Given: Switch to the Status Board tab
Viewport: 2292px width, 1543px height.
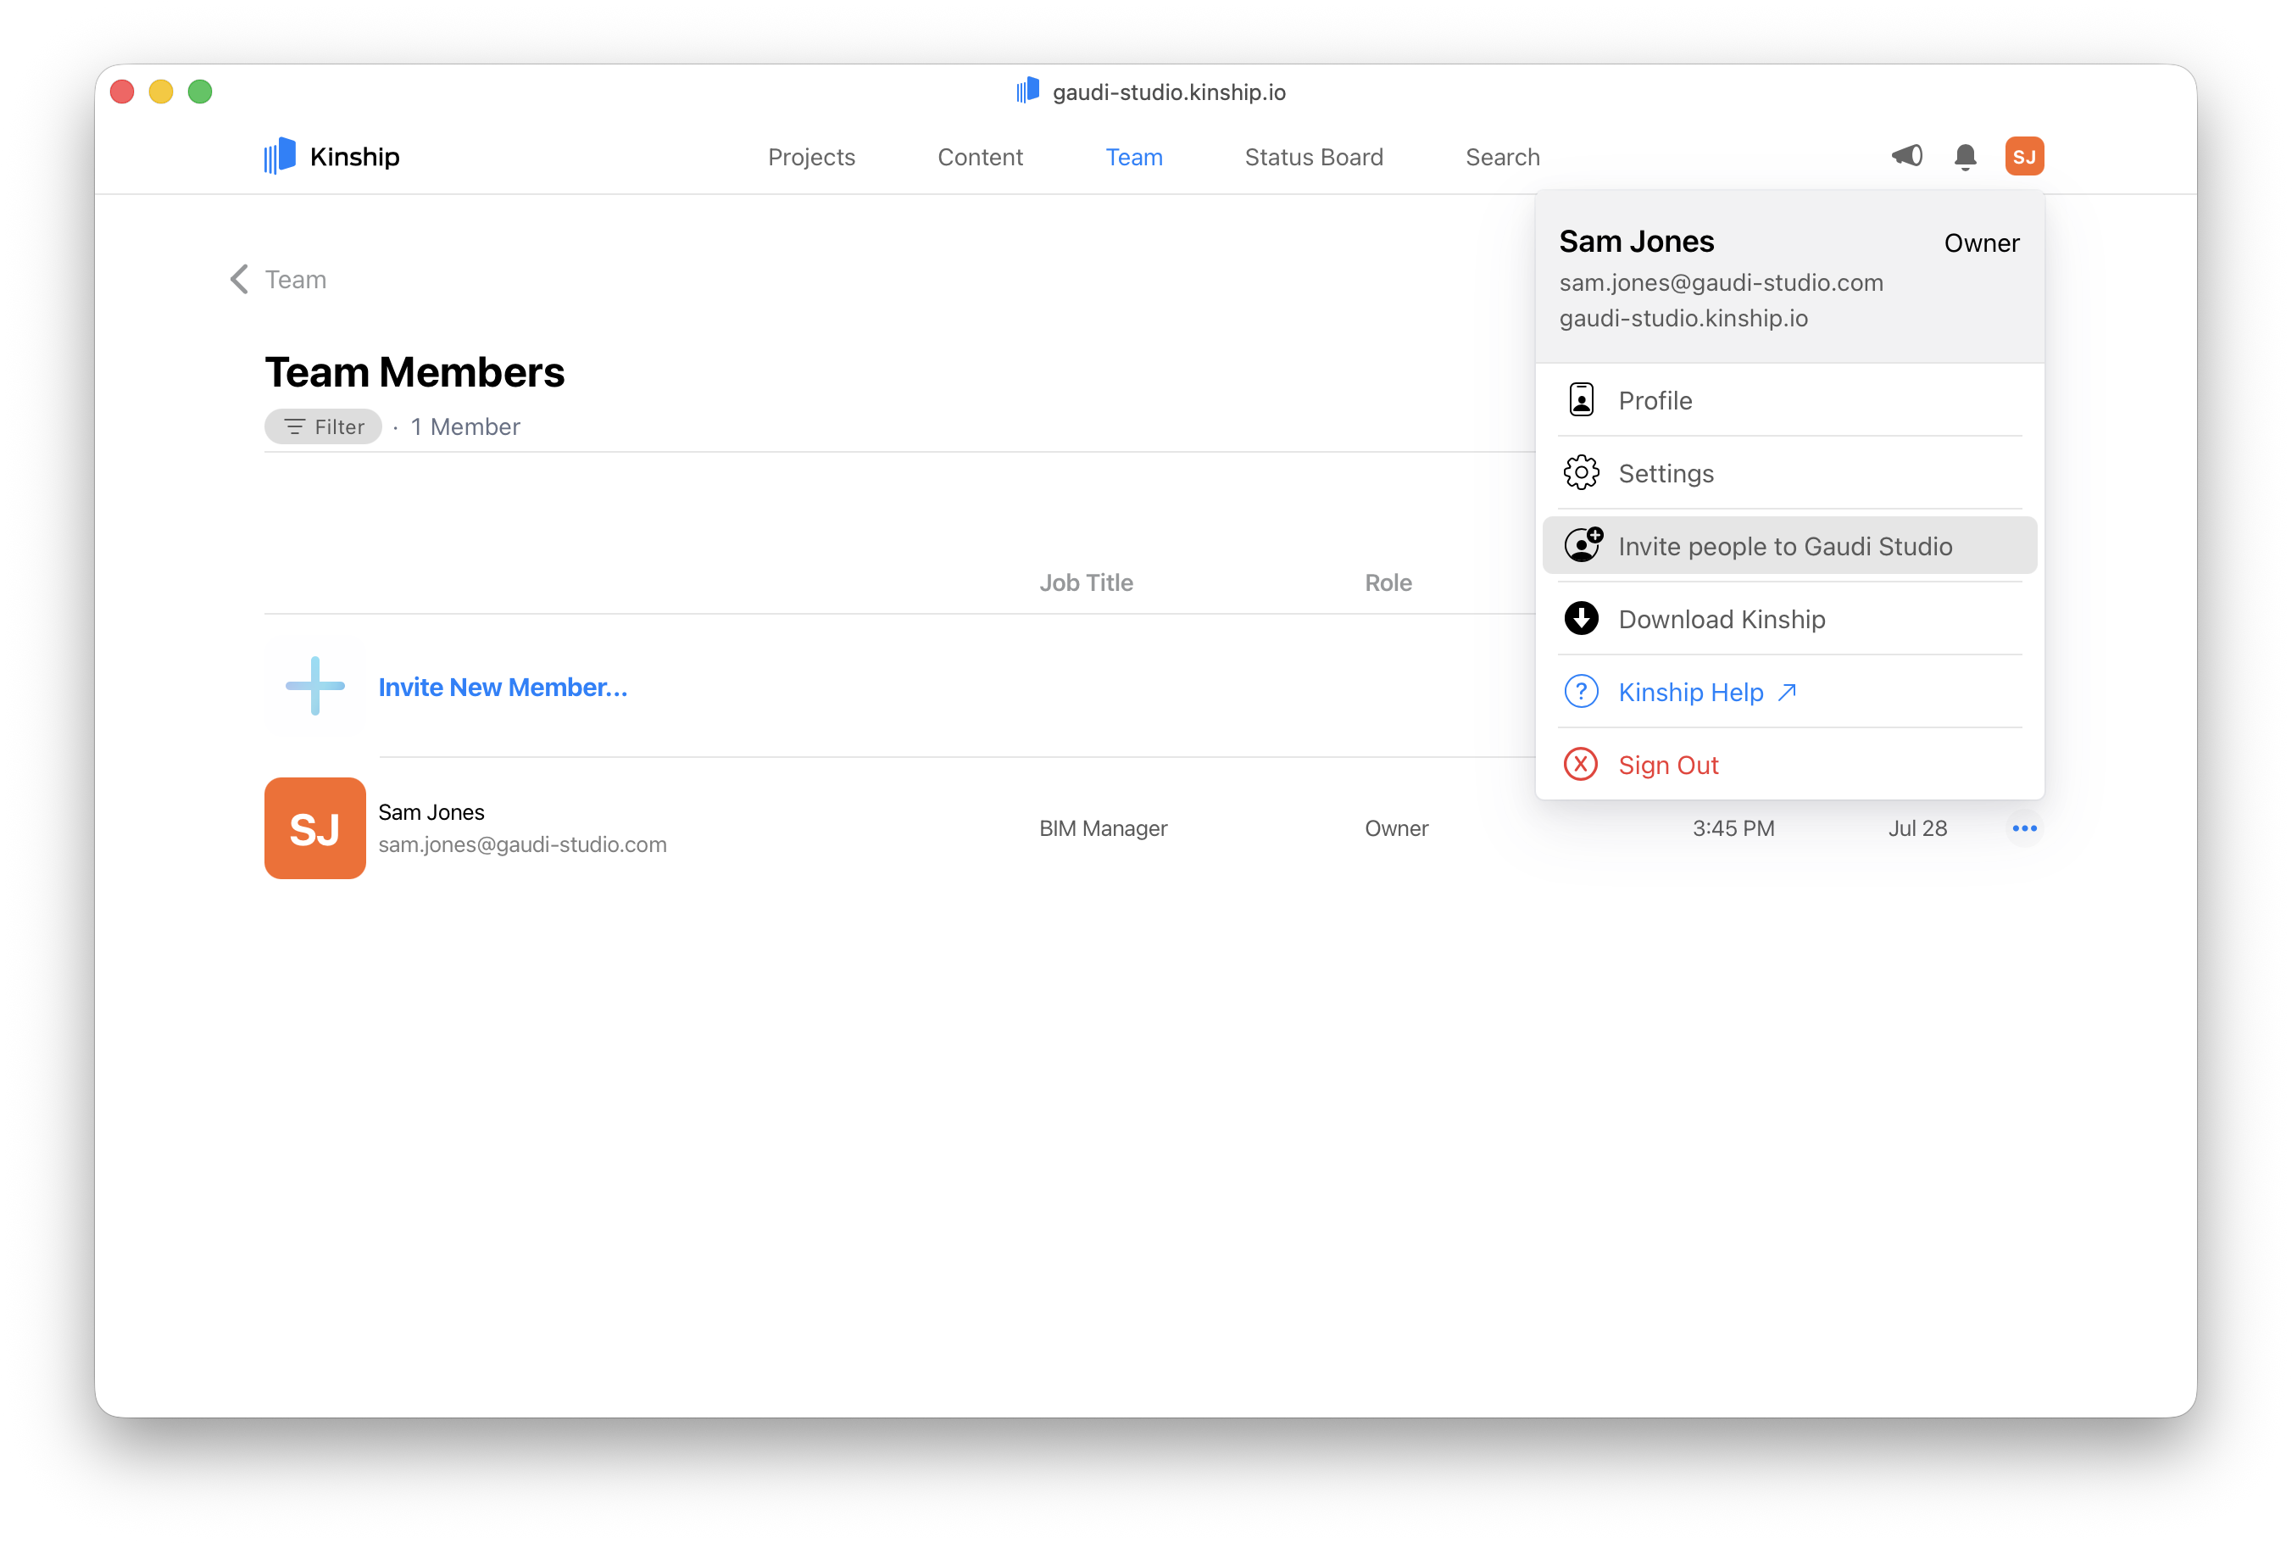Looking at the screenshot, I should click(1313, 158).
